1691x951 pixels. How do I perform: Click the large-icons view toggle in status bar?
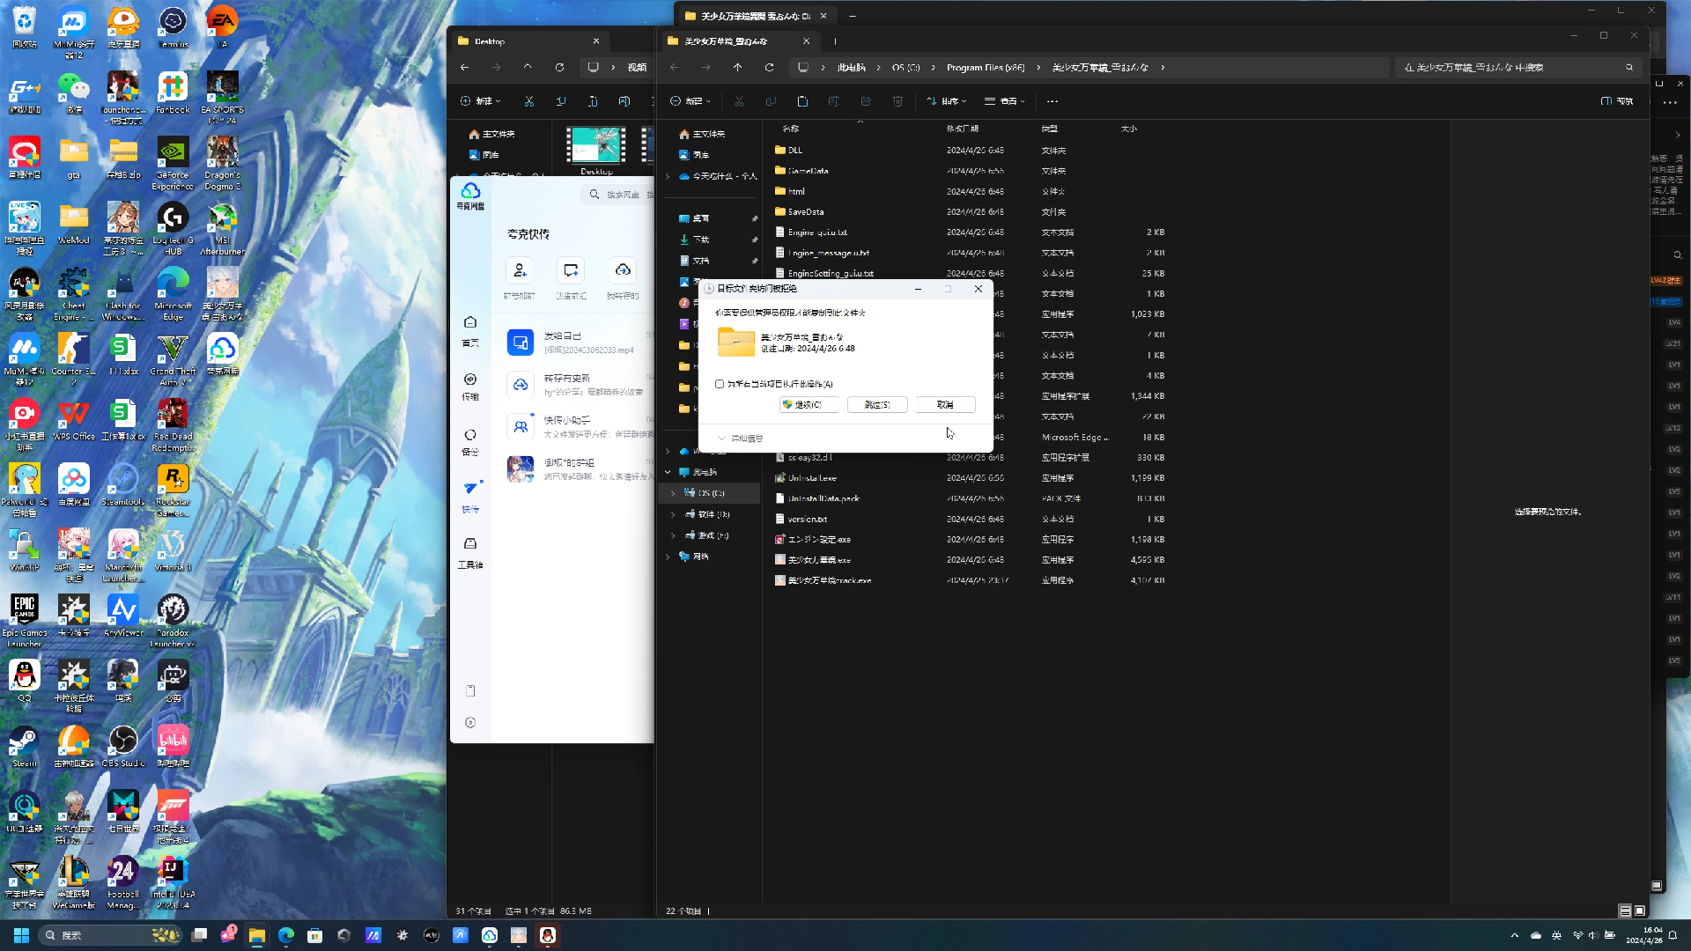pyautogui.click(x=1640, y=911)
